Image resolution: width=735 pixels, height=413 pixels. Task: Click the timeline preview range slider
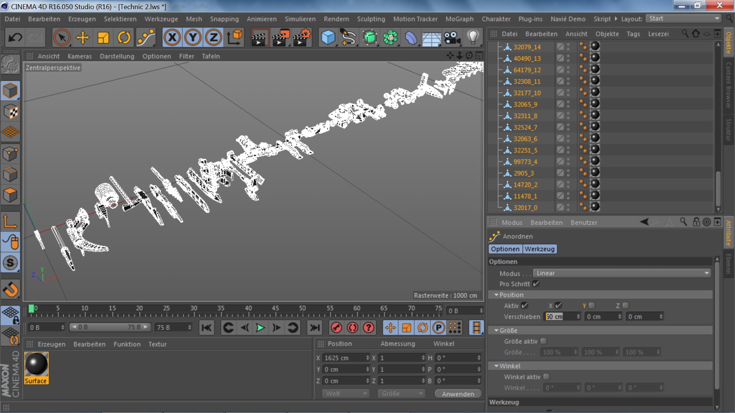pos(109,327)
